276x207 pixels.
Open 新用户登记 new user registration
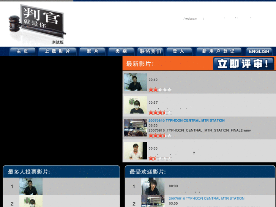pyautogui.click(x=218, y=51)
